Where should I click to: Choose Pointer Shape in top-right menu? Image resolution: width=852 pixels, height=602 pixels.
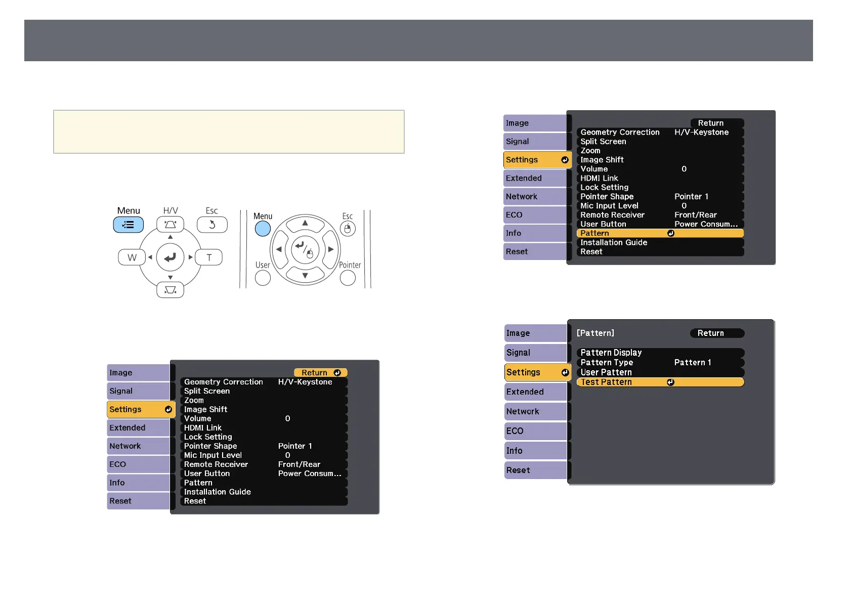(660, 197)
